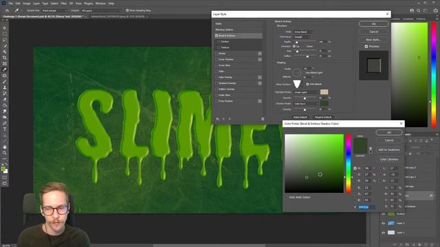Click the Home icon in options bar
Image resolution: width=440 pixels, height=247 pixels.
tap(8, 10)
